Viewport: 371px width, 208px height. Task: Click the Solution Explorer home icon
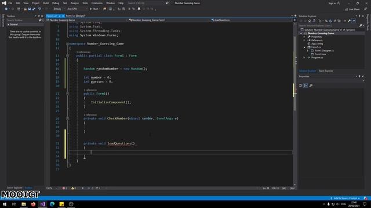[310, 21]
